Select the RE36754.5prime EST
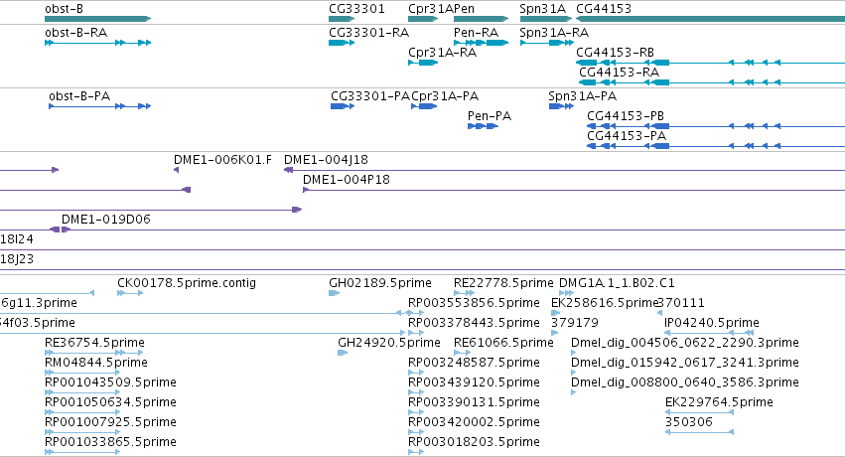Viewport: 845px width, 457px height. pos(93,353)
